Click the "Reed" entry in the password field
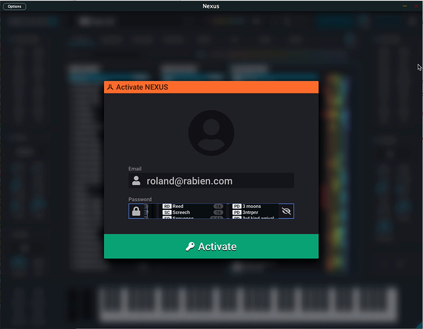This screenshot has height=329, width=423. 178,206
